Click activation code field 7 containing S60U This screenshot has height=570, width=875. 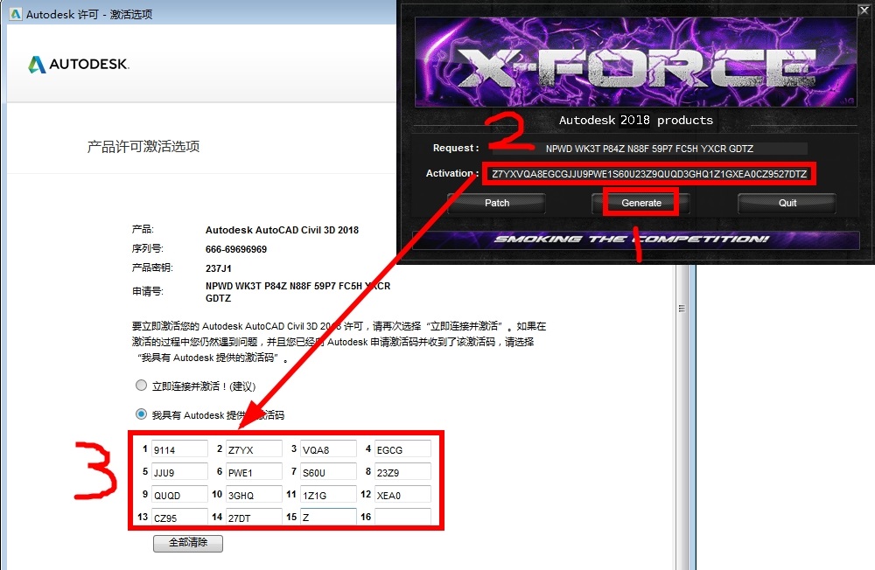pyautogui.click(x=328, y=472)
